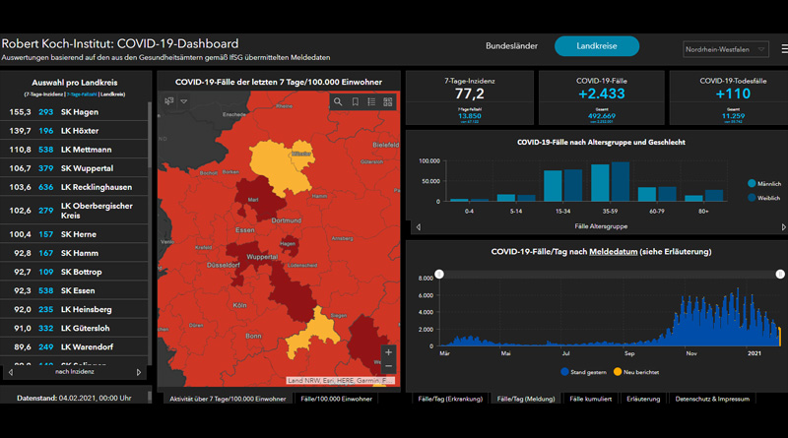Screen dimensions: 788x438
Task: Toggle the Weiblich legend series
Action: (764, 198)
